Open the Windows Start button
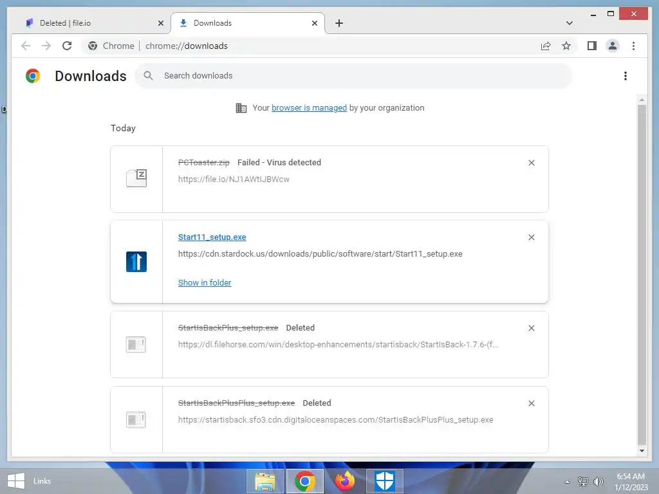The height and width of the screenshot is (494, 659). (x=16, y=481)
